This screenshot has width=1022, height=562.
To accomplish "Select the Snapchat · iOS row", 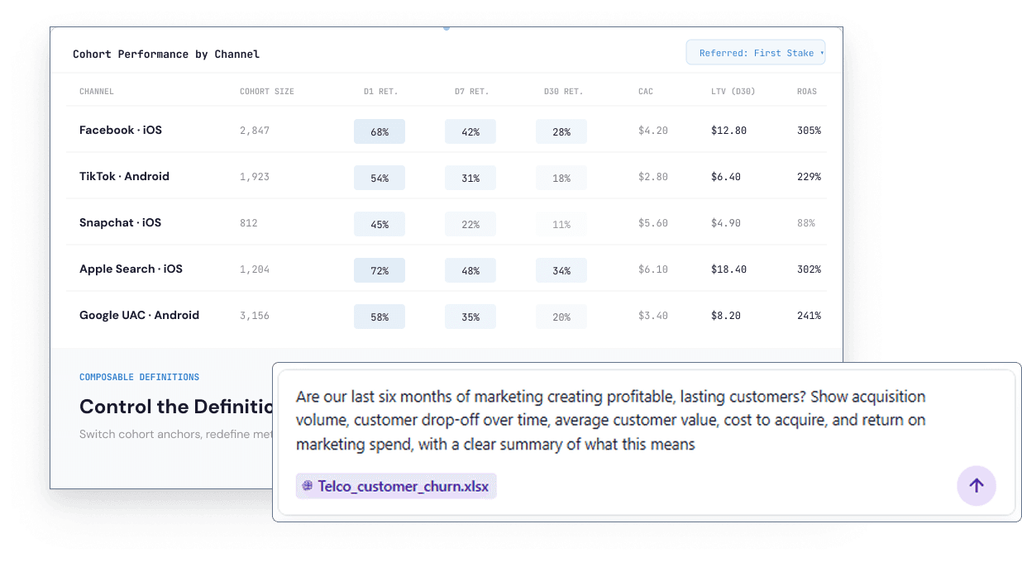I will pos(447,223).
